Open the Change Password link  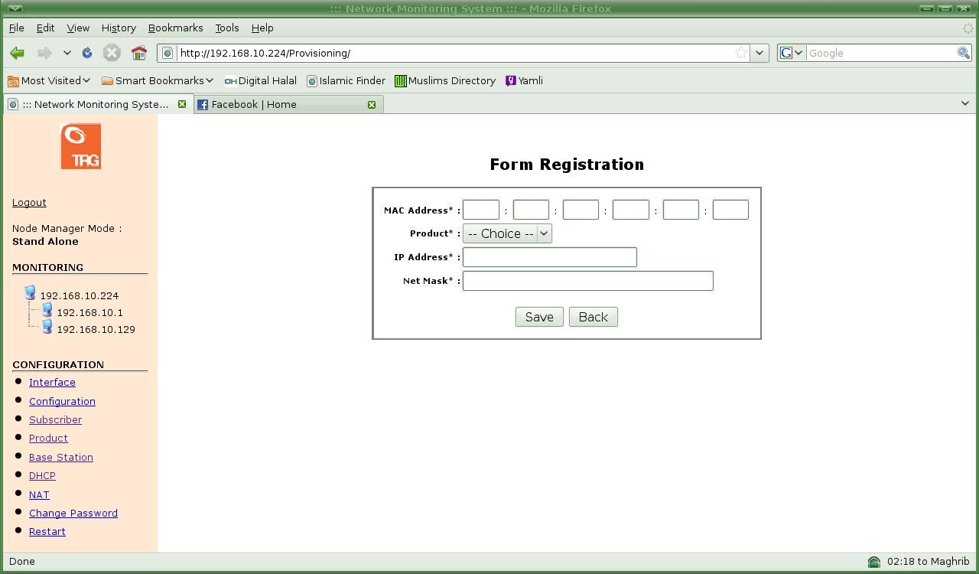[73, 513]
